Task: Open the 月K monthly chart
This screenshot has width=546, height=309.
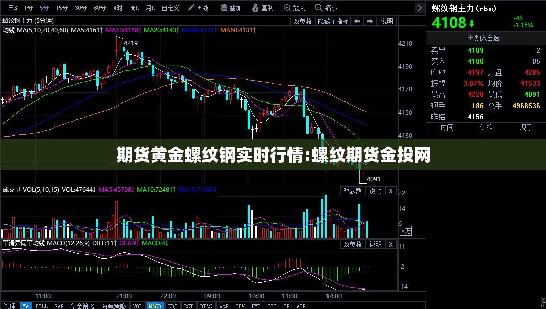Action: [x=150, y=8]
